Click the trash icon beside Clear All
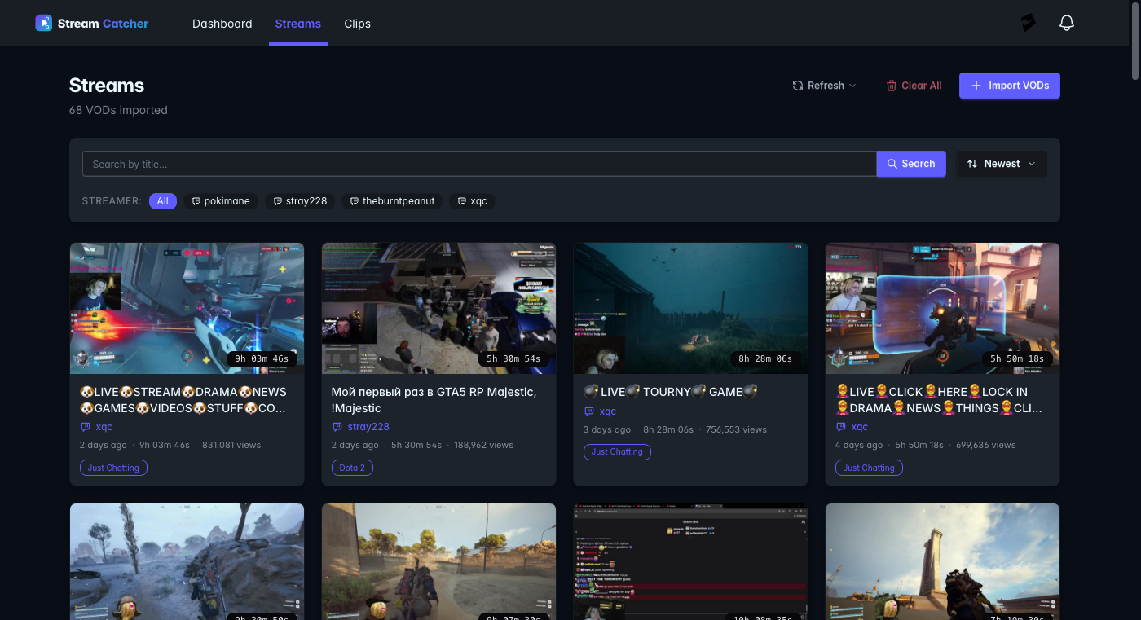 [892, 85]
